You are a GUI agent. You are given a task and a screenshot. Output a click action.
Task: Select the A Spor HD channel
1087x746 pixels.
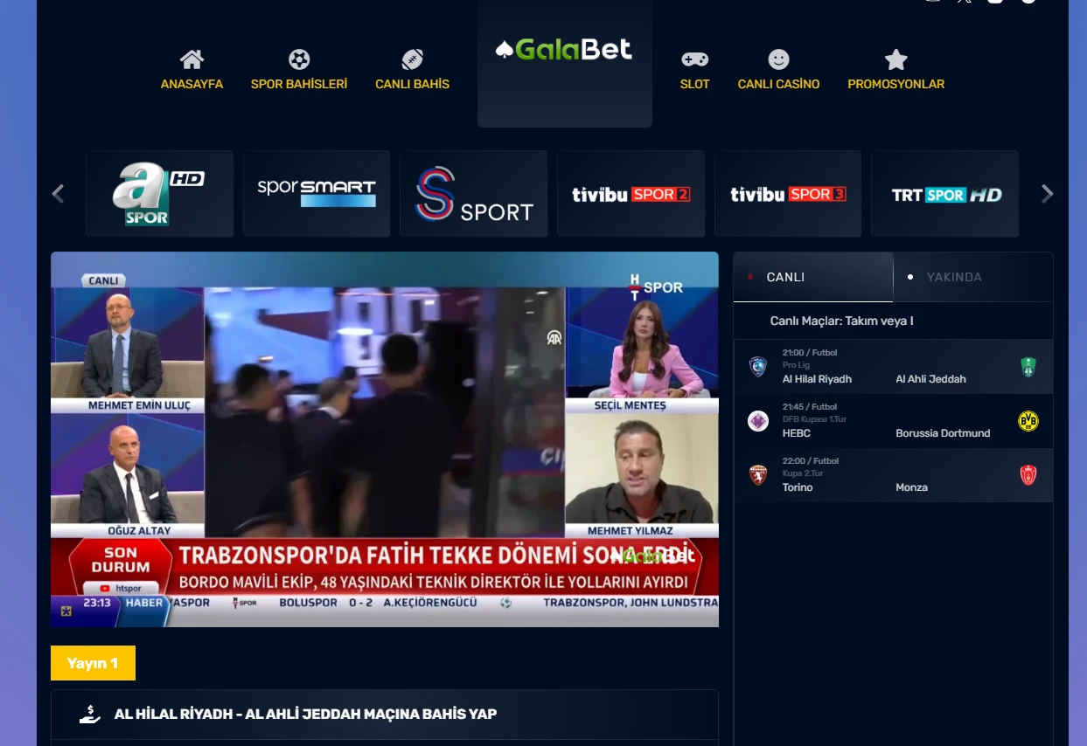(x=159, y=194)
